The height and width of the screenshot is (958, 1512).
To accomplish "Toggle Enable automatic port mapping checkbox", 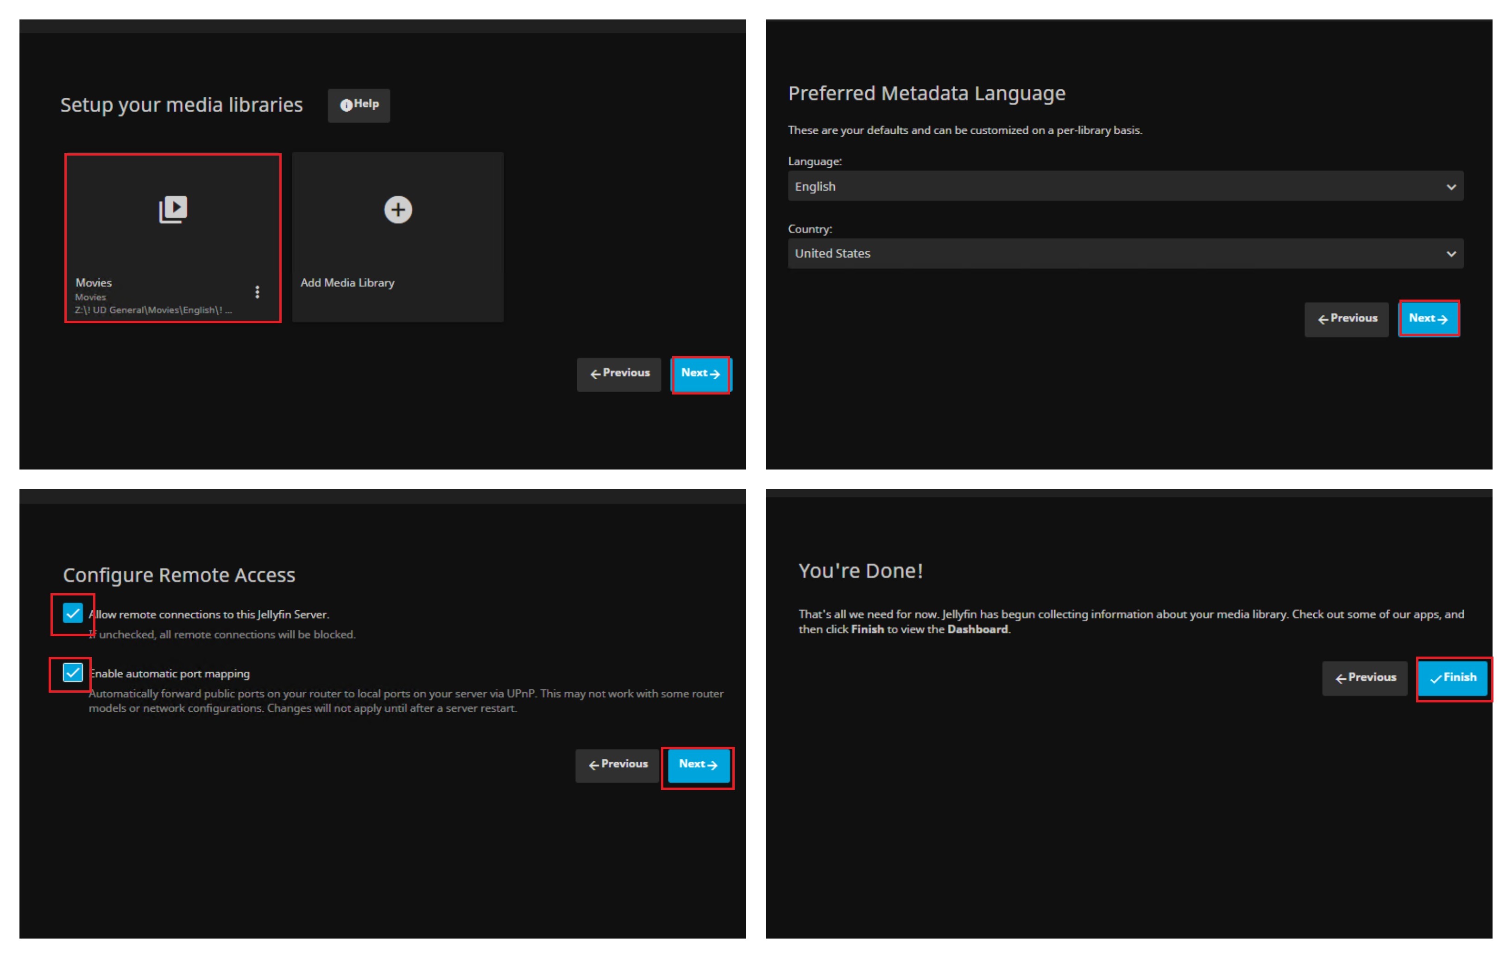I will coord(73,673).
